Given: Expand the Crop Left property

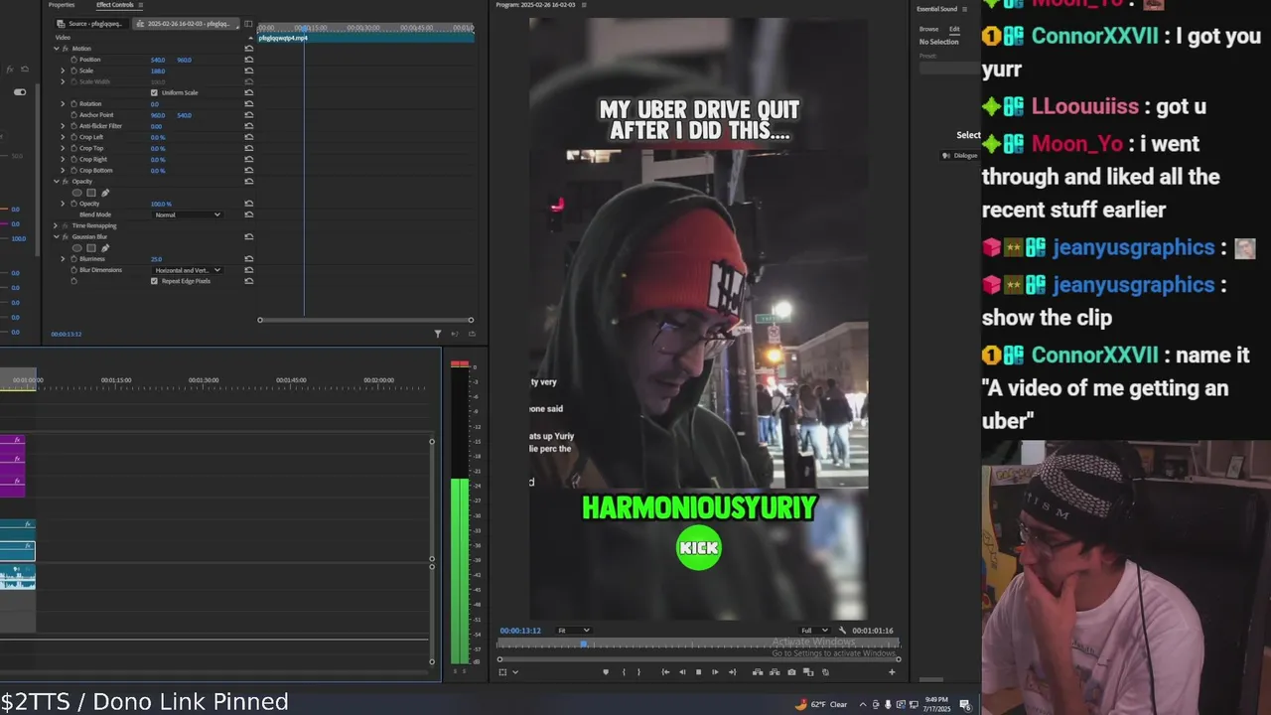Looking at the screenshot, I should pos(63,137).
